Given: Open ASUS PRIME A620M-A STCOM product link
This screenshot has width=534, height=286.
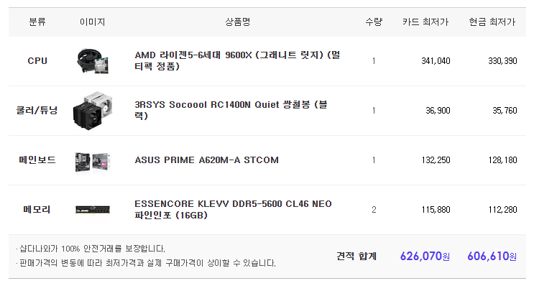Looking at the screenshot, I should tap(207, 160).
